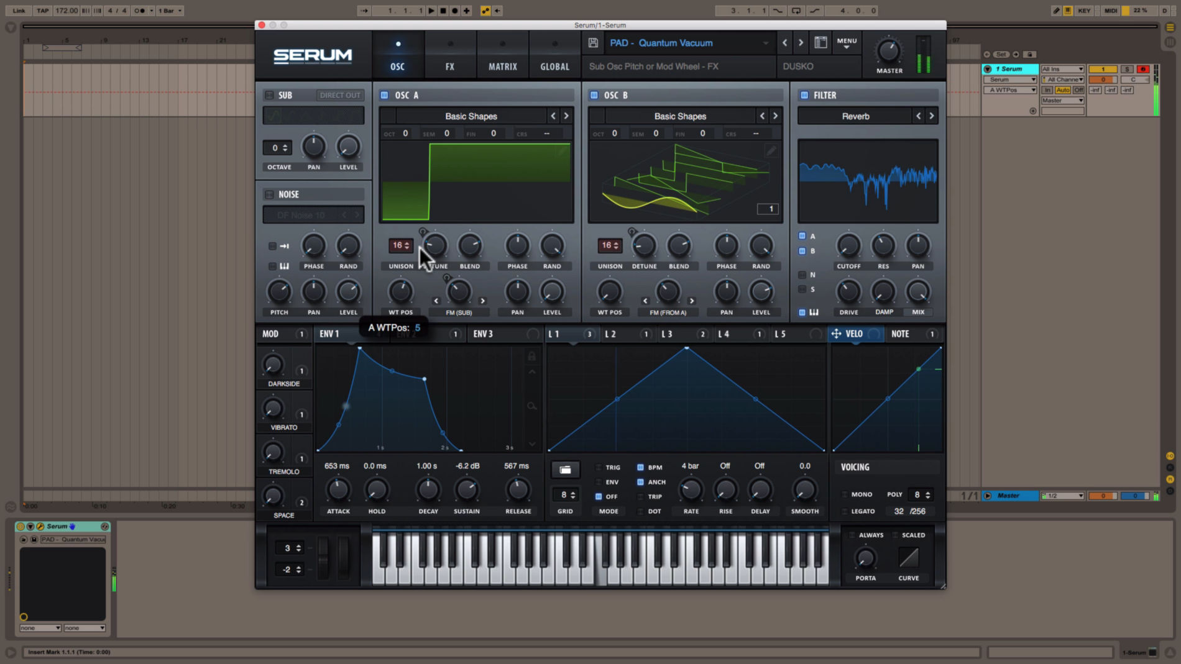Open A WTPos parameter dropdown in track
The width and height of the screenshot is (1181, 664).
point(1011,90)
